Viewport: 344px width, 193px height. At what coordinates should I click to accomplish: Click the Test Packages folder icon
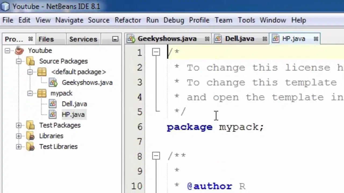(30, 125)
